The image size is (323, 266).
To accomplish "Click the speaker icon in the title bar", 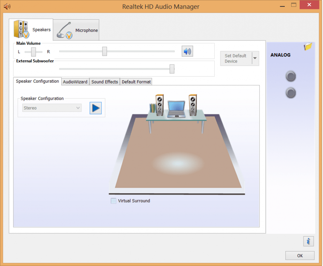I will coord(7,6).
